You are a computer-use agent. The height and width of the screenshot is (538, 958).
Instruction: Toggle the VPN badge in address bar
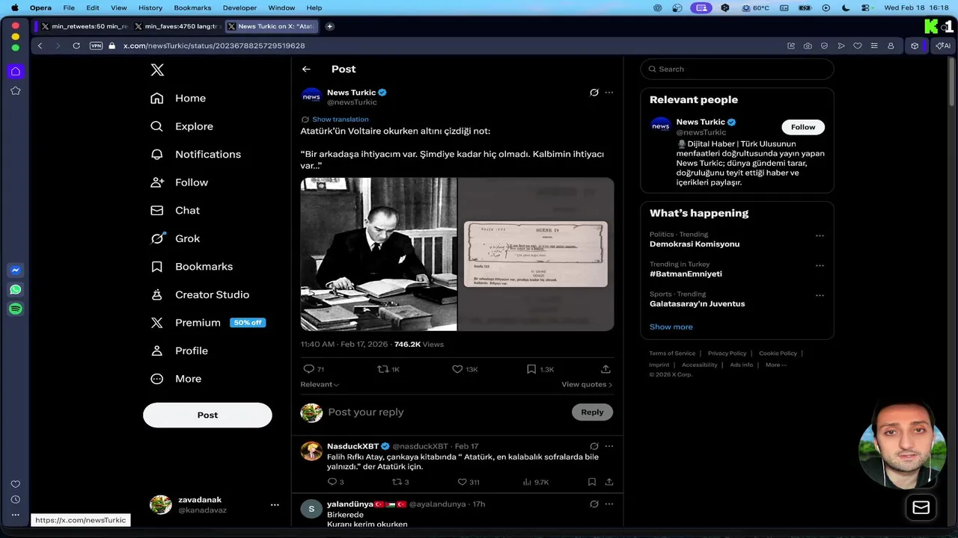(x=96, y=46)
